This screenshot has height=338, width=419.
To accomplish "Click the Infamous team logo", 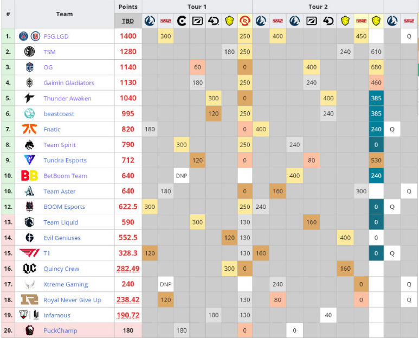I will pyautogui.click(x=29, y=315).
